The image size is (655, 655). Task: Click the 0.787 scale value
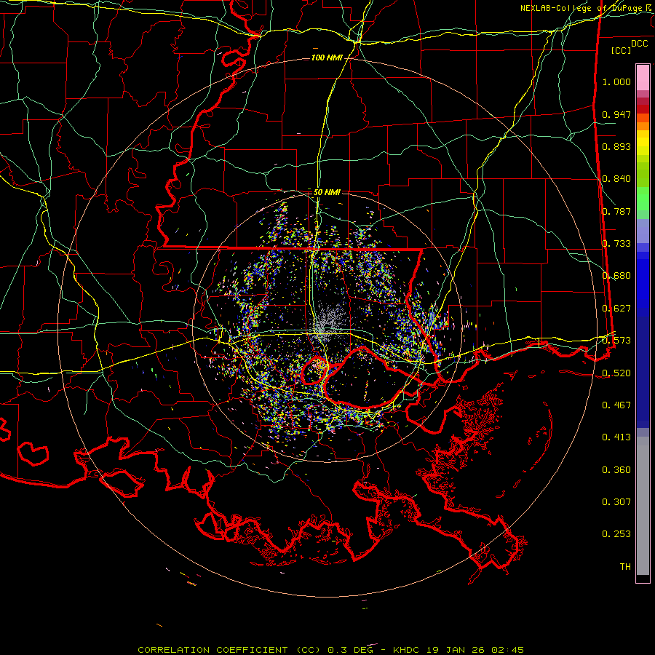[616, 211]
